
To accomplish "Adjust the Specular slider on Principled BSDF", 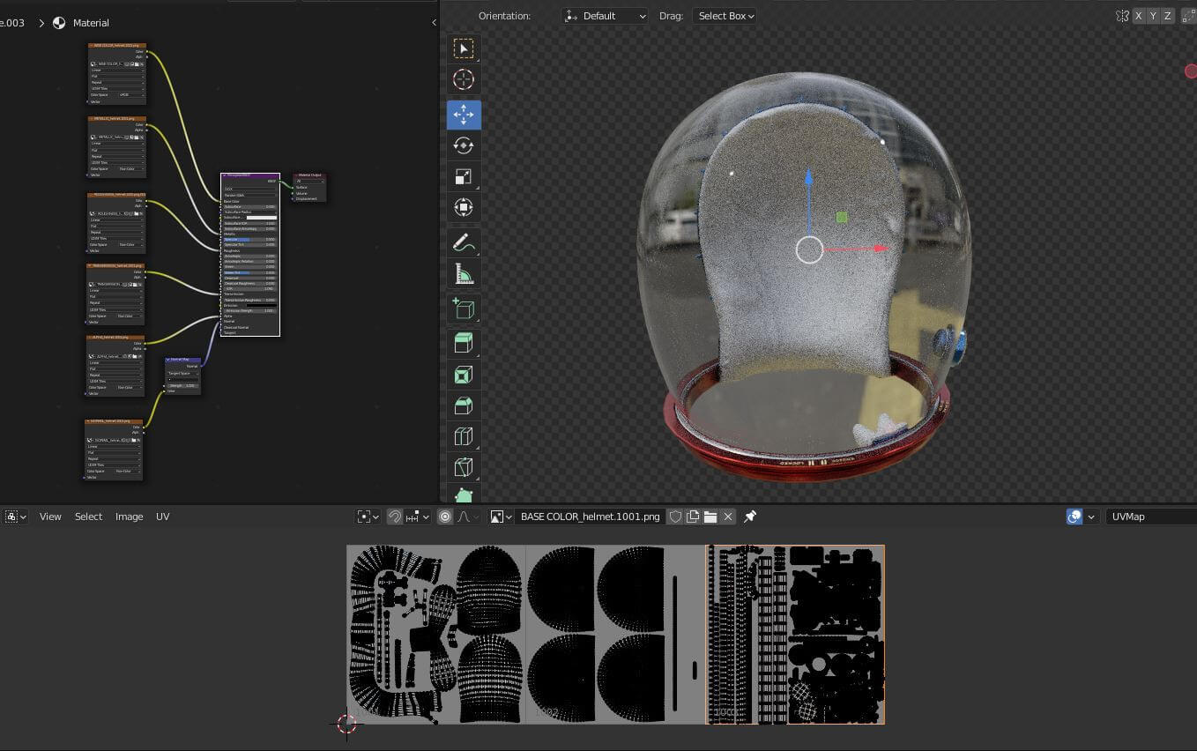I will pos(249,240).
